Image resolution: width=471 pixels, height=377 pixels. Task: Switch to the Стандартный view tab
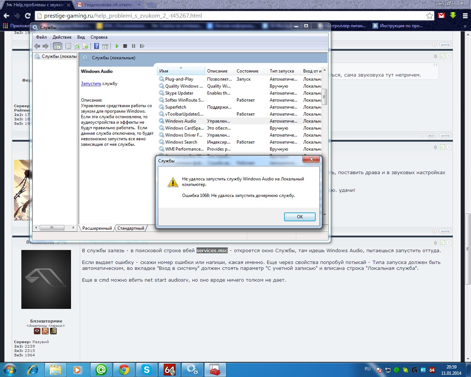[x=131, y=228]
